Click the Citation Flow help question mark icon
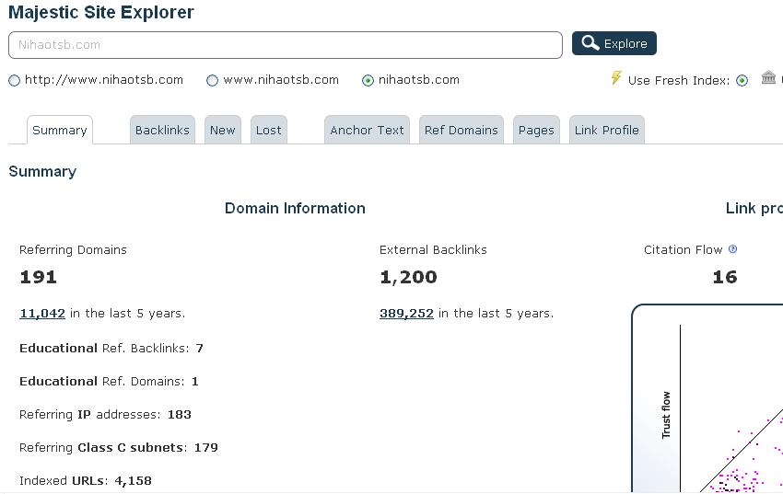The width and height of the screenshot is (783, 494). [732, 249]
